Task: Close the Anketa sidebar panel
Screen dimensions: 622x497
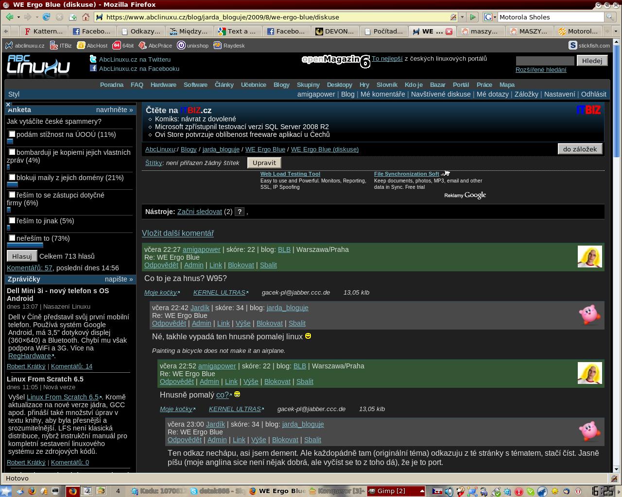Action: tap(8, 104)
